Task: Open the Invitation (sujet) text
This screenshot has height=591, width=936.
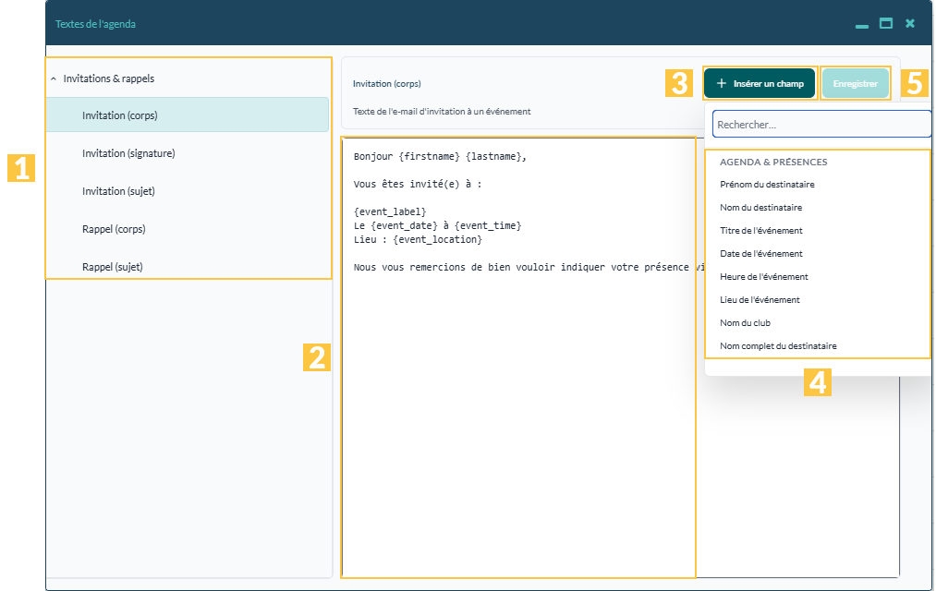Action: coord(188,191)
